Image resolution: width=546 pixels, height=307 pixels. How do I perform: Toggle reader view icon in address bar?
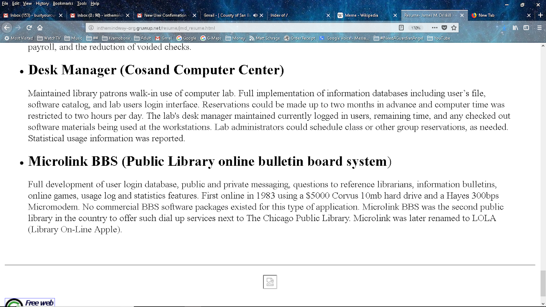[401, 28]
